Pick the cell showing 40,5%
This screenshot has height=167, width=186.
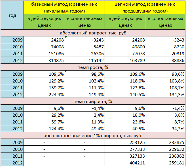click(x=125, y=129)
